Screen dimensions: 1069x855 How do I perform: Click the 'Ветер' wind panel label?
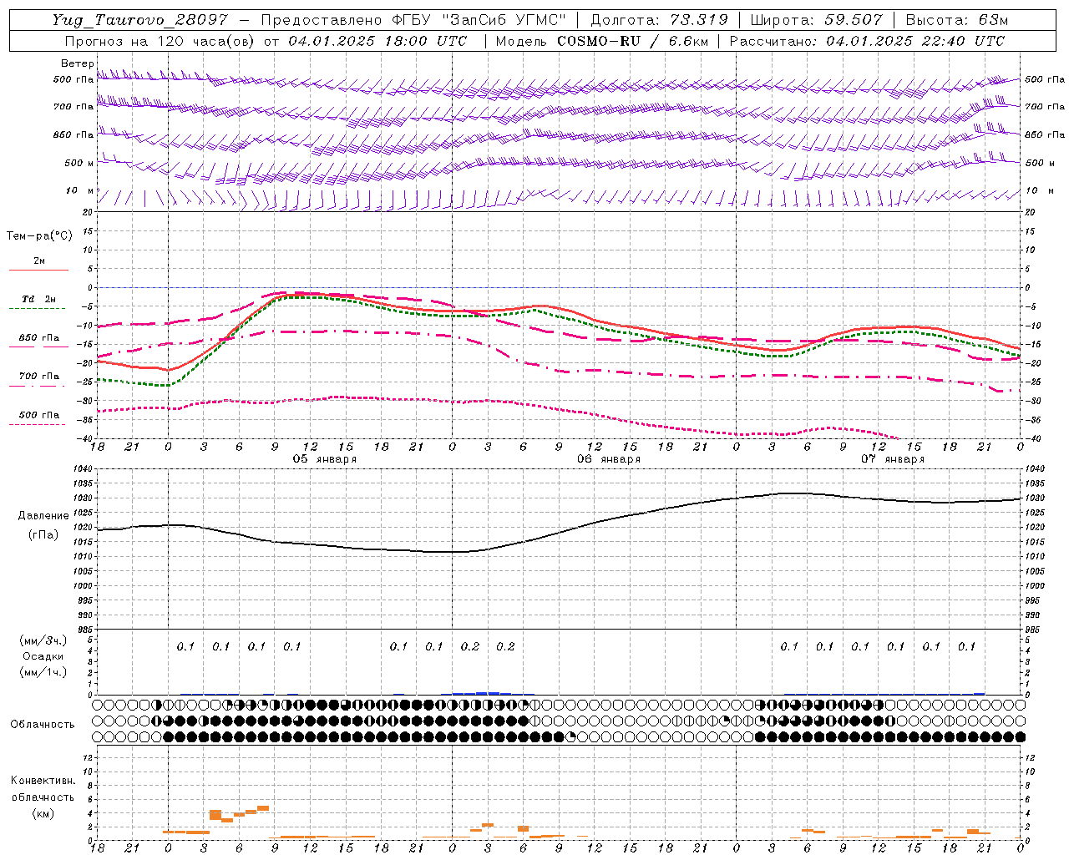point(77,63)
